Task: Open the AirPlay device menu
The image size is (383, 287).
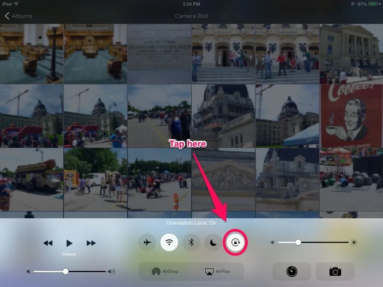Action: point(218,272)
